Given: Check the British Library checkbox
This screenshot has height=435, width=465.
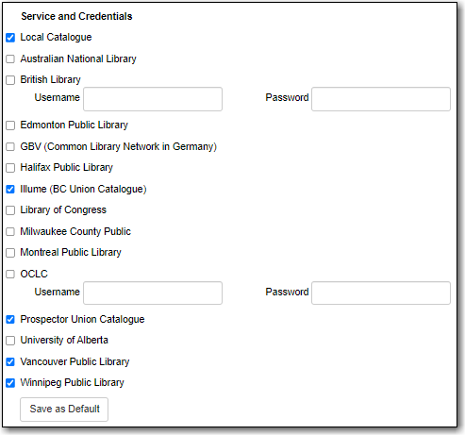Looking at the screenshot, I should point(10,80).
